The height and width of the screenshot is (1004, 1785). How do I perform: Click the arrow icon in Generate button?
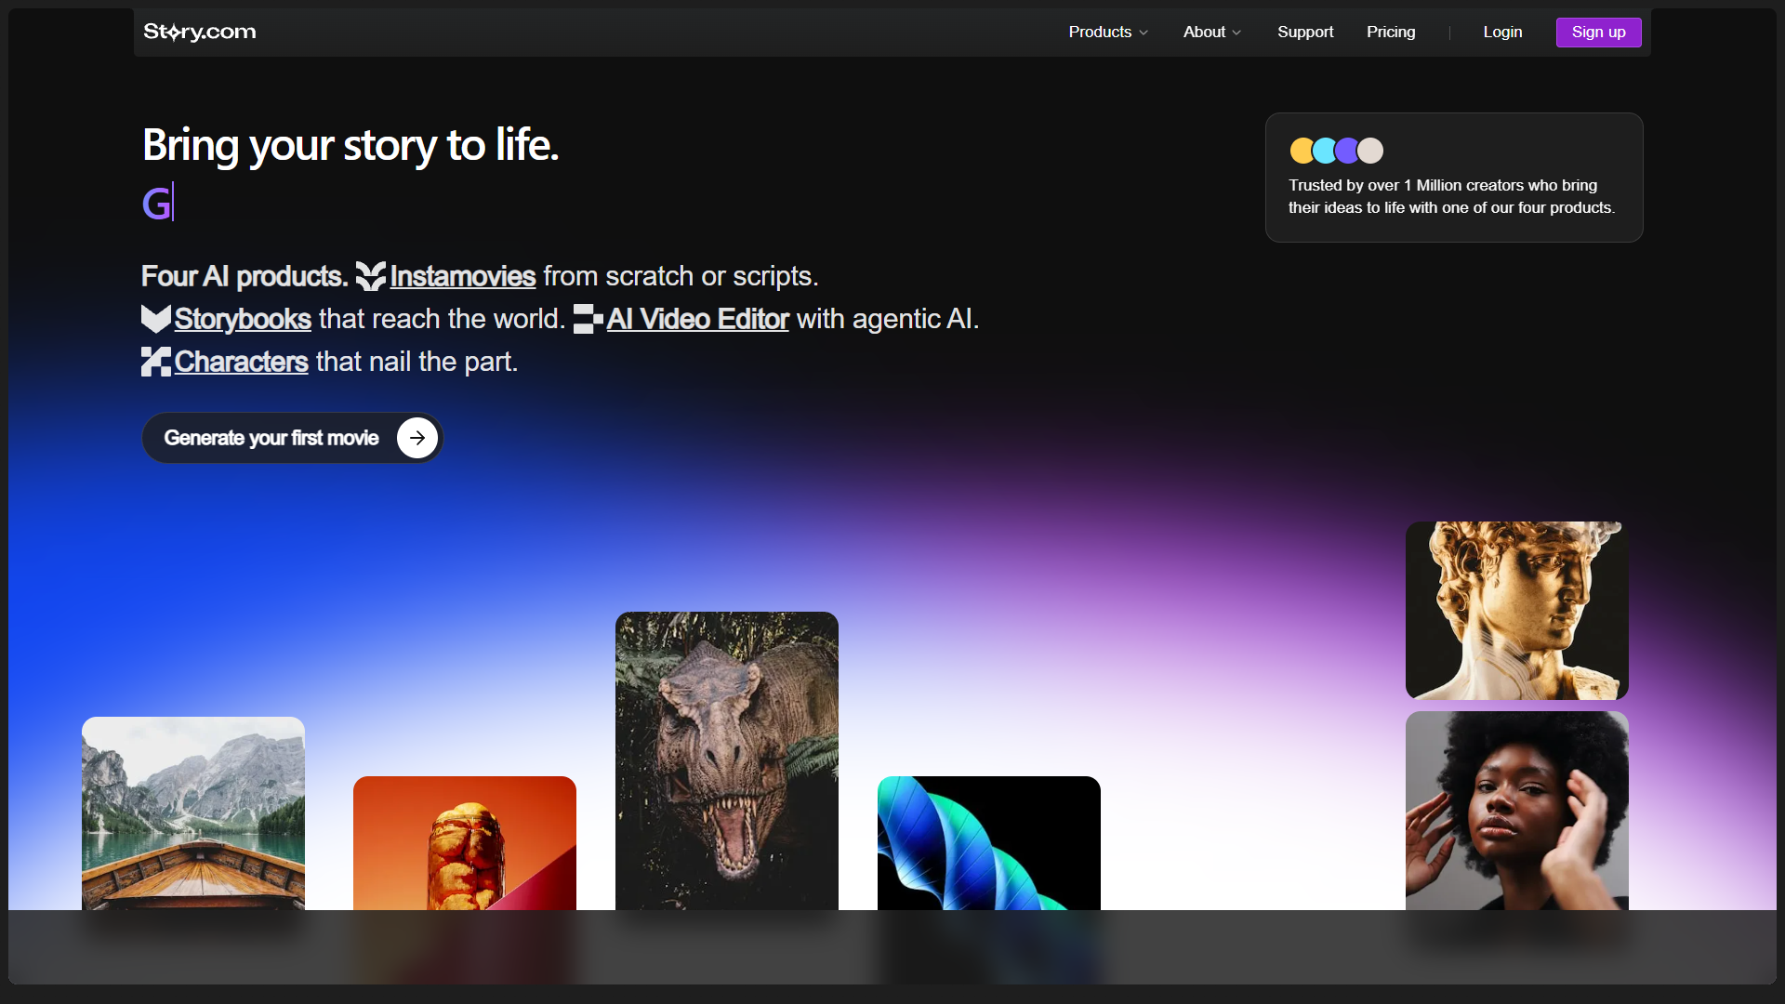click(417, 438)
